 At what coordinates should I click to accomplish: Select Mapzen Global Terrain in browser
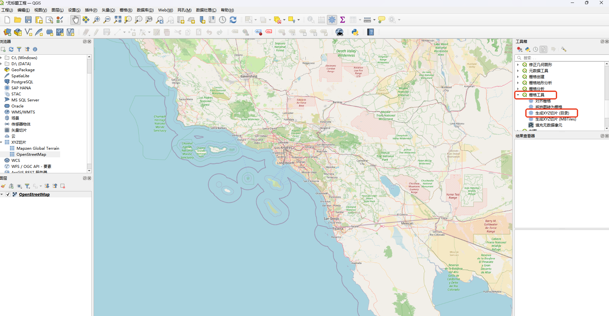pos(38,148)
